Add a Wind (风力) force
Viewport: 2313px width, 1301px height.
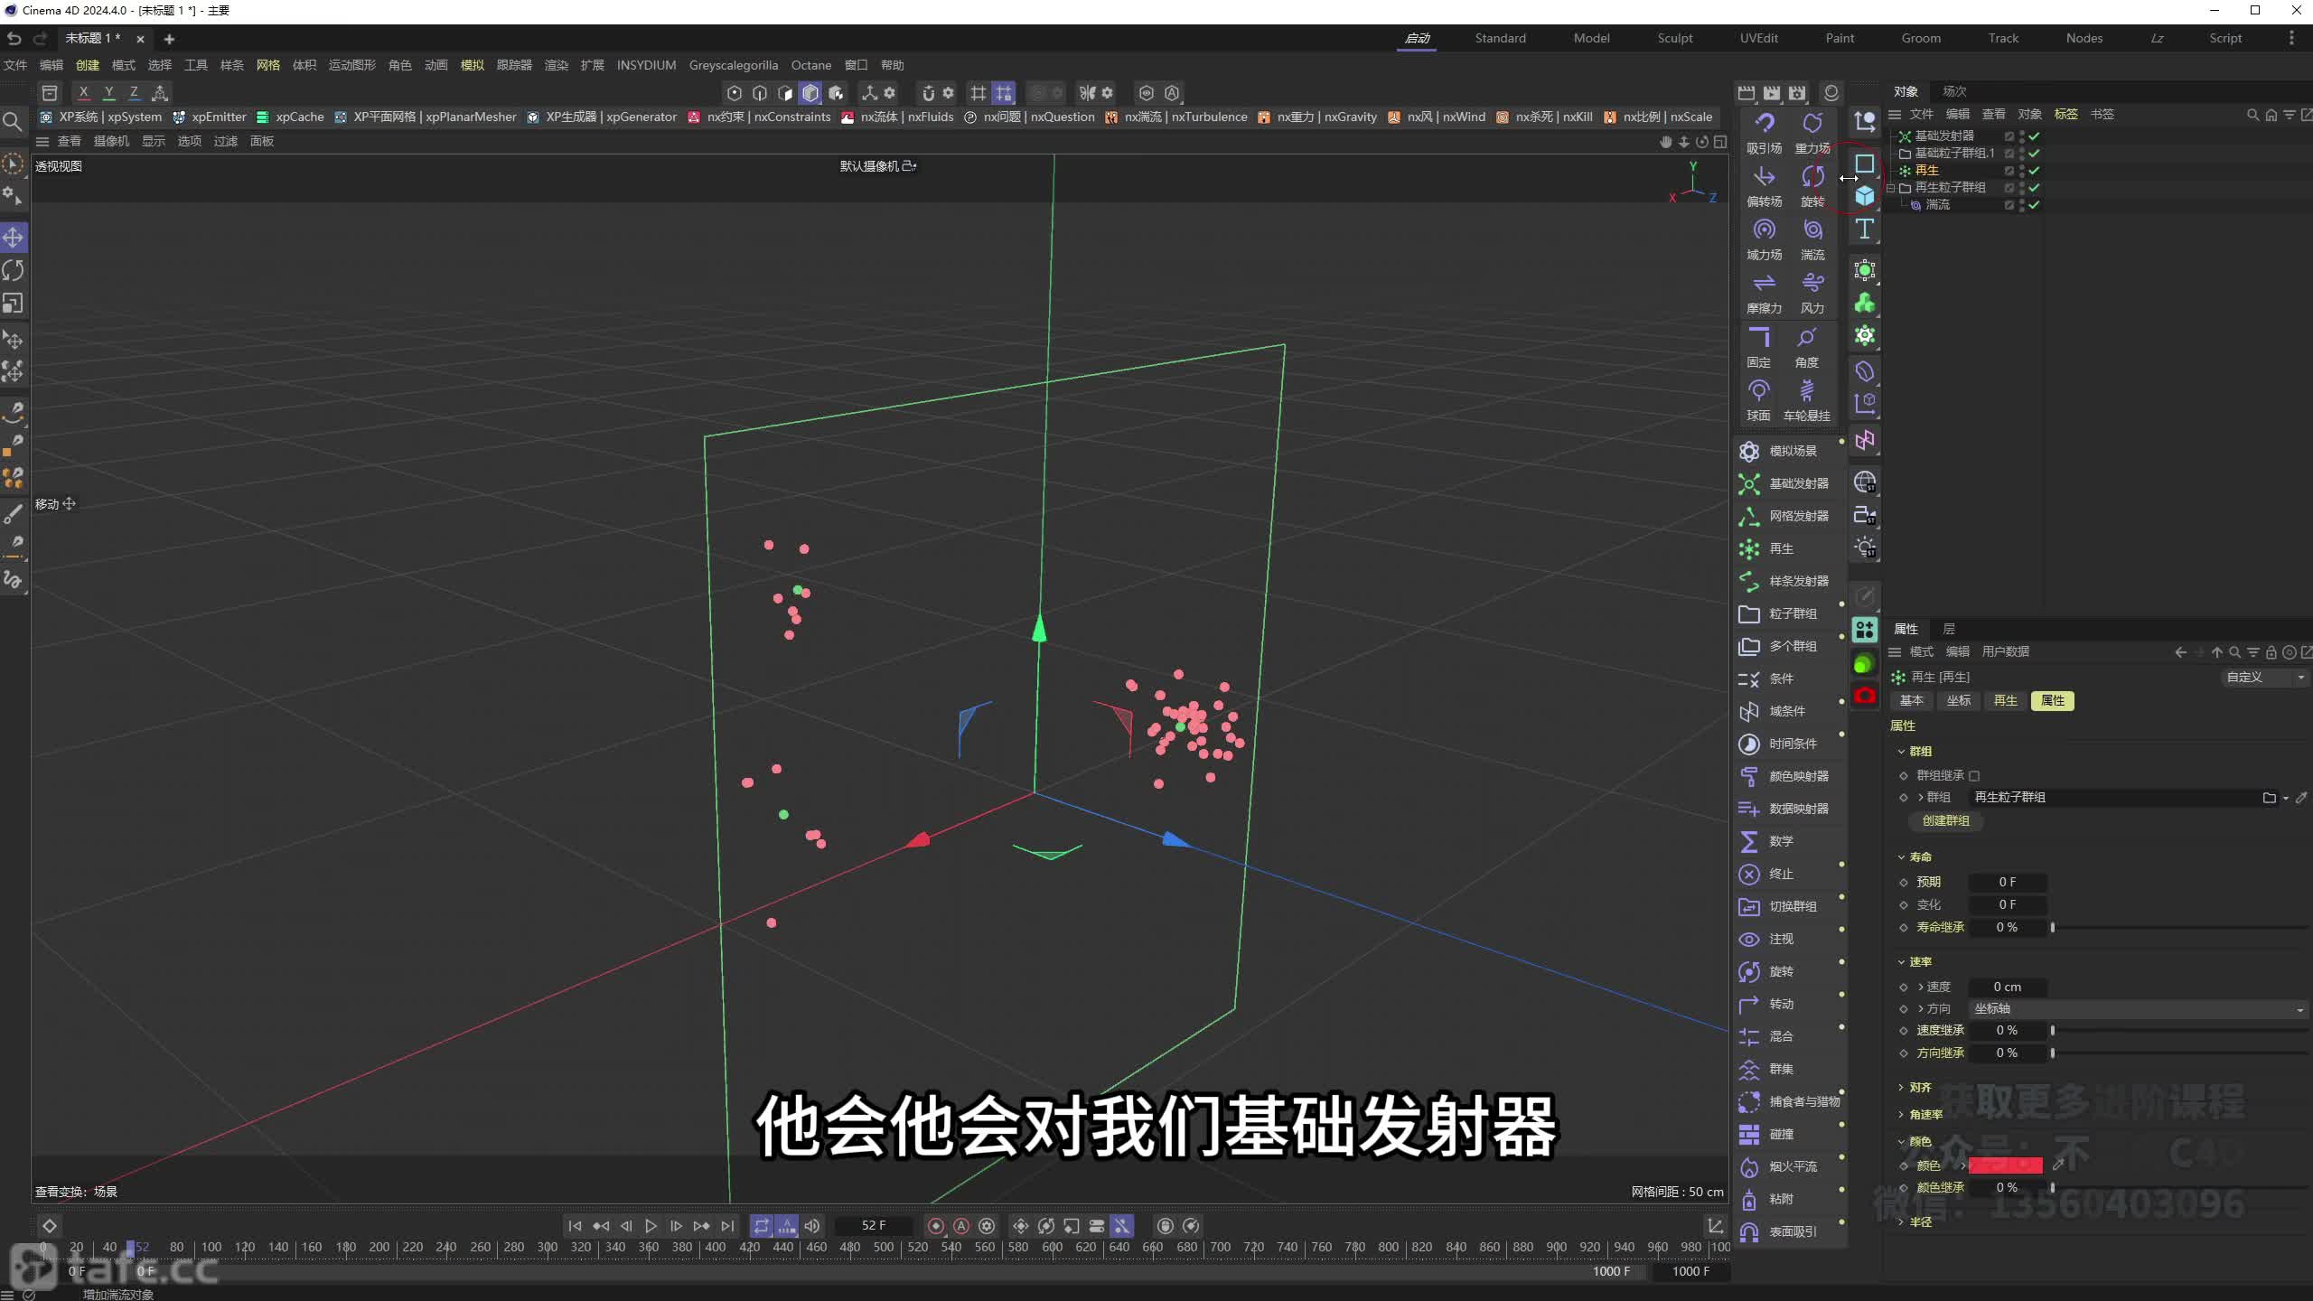pos(1812,293)
